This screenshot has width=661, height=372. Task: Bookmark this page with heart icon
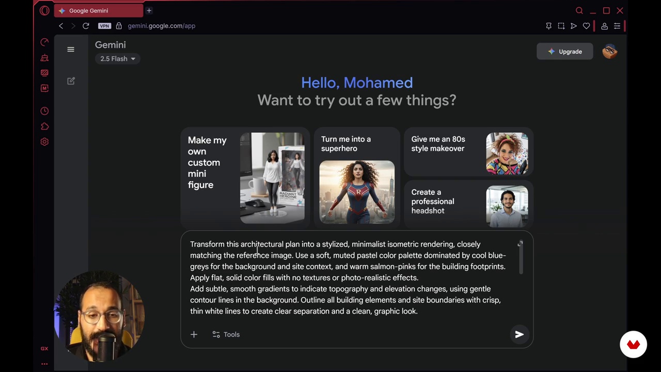[x=586, y=26]
